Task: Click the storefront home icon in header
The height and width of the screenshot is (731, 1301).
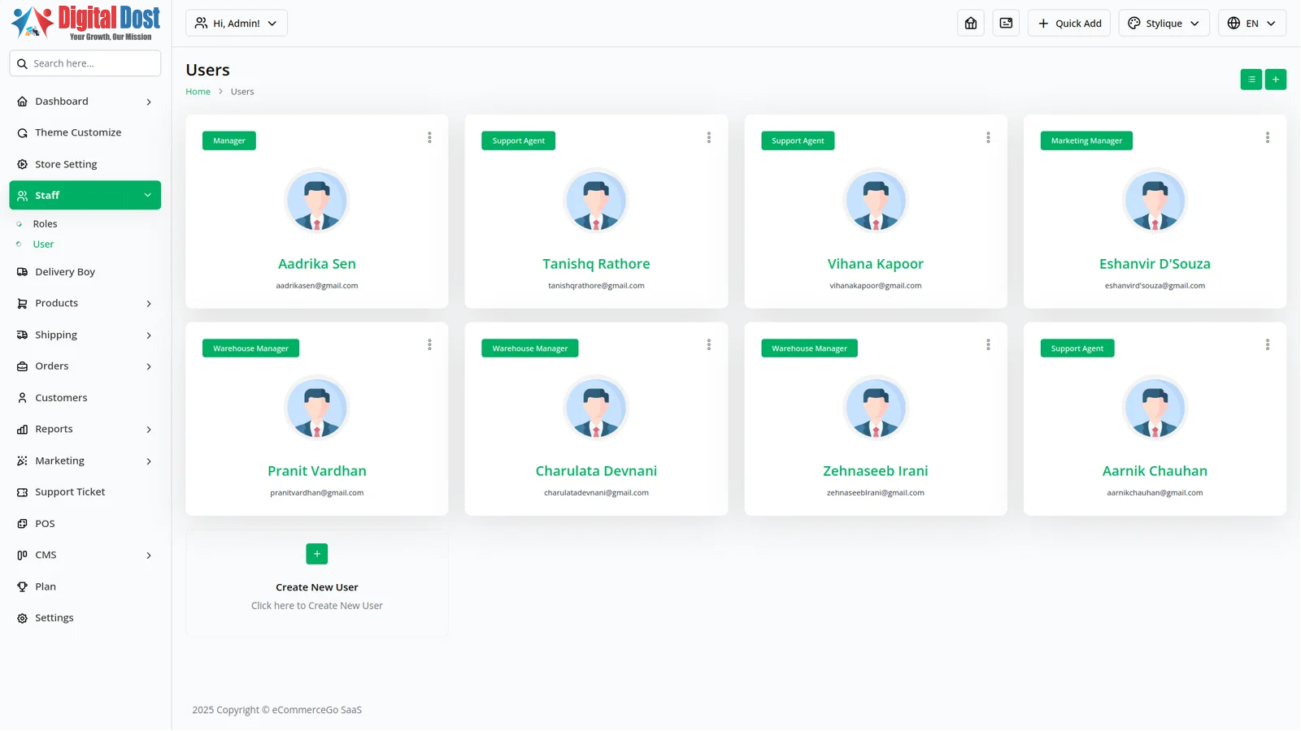Action: pos(971,24)
